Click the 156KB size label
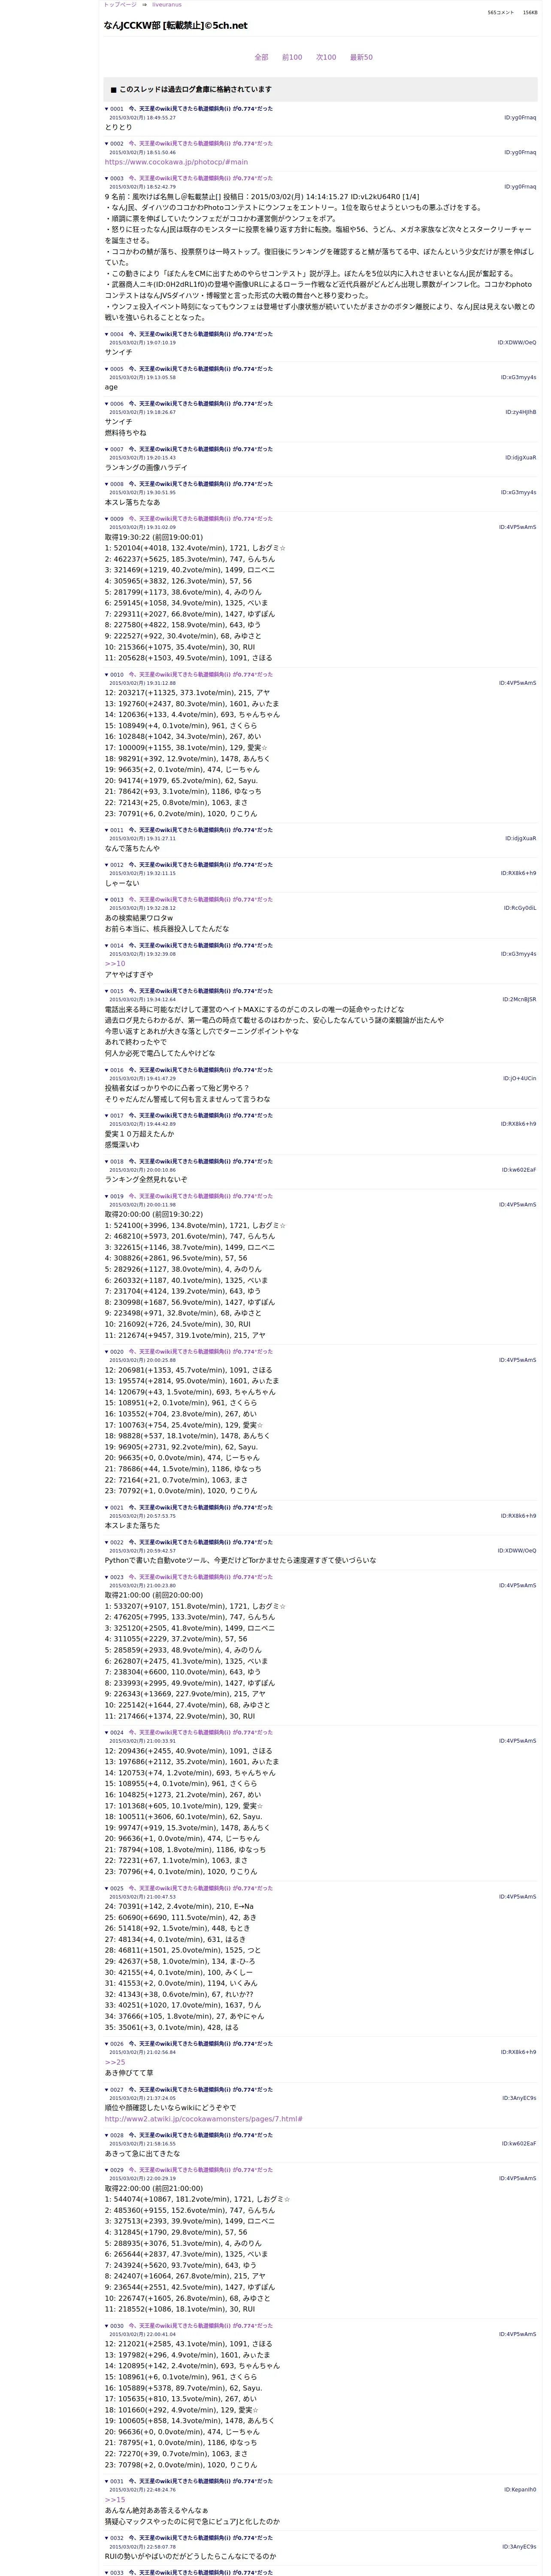The height and width of the screenshot is (2576, 551). tap(530, 13)
